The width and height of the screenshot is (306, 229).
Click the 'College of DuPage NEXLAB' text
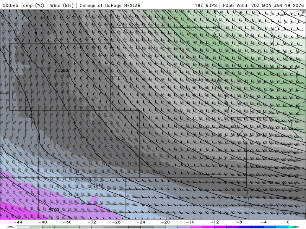point(110,6)
